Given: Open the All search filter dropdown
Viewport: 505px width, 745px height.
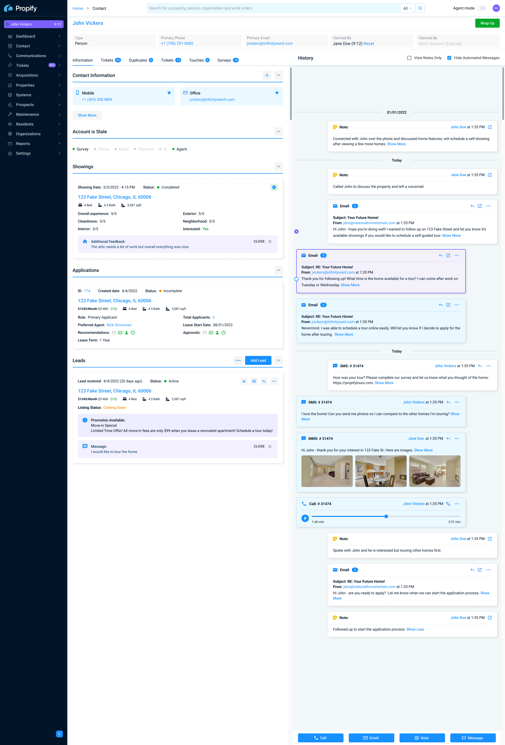Looking at the screenshot, I should [x=407, y=8].
